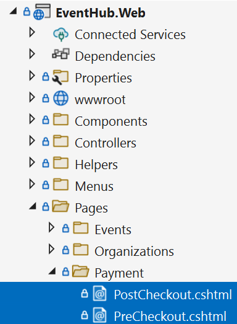This screenshot has height=324, width=237.
Task: Click the open Pages folder icon
Action: pyautogui.click(x=60, y=206)
